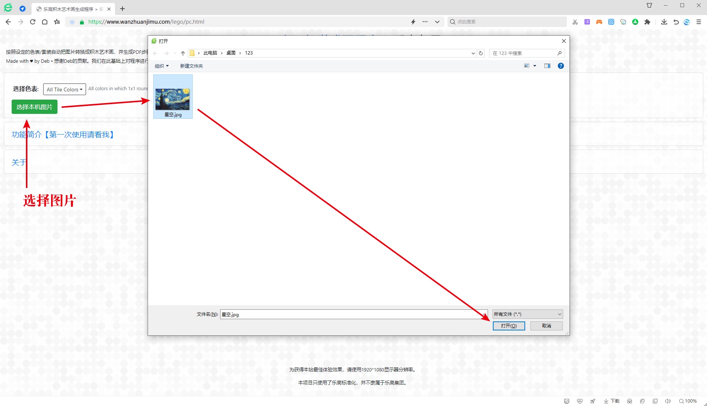Click the search box in 123 folder

click(524, 53)
